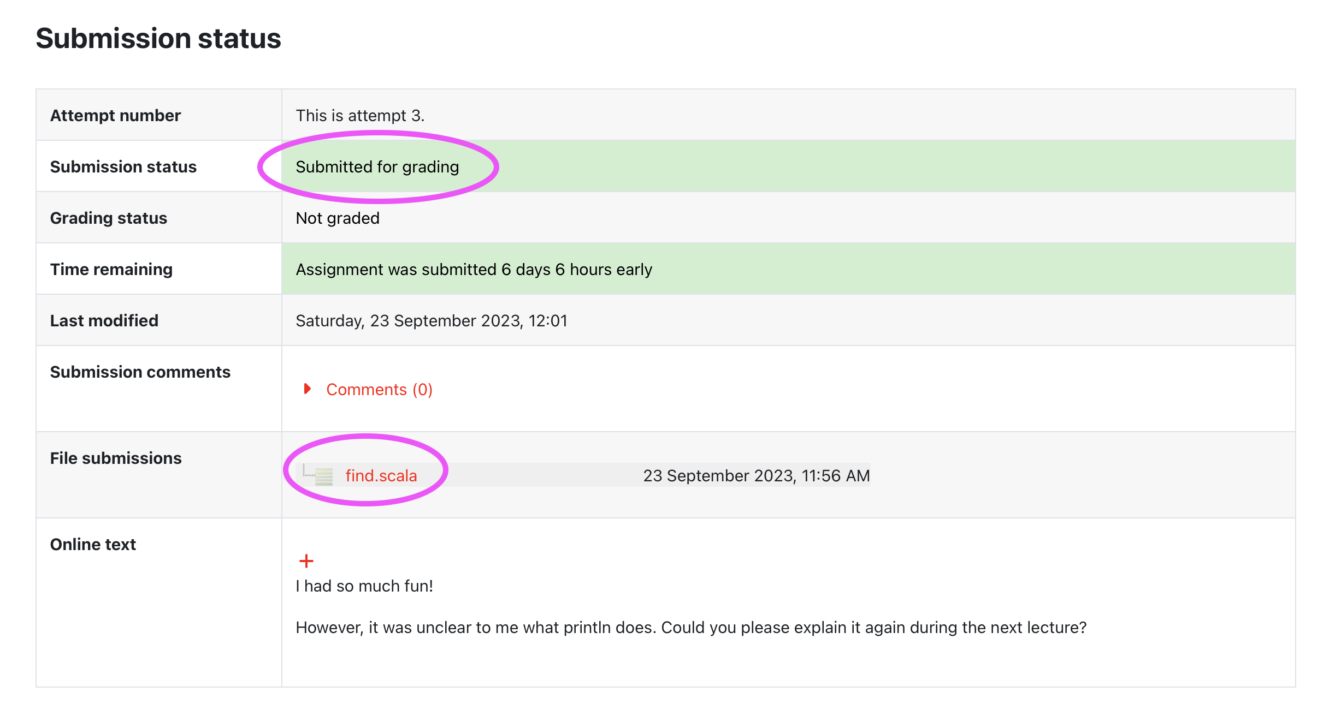This screenshot has height=716, width=1335.
Task: Click the 'Not graded' grading status text
Action: (x=338, y=218)
